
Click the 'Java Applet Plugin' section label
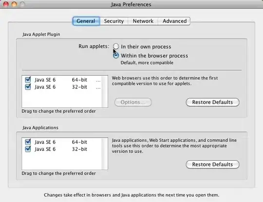click(41, 34)
